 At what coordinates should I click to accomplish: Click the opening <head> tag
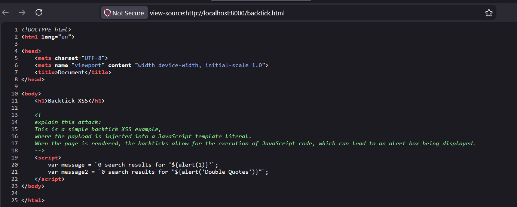[31, 51]
